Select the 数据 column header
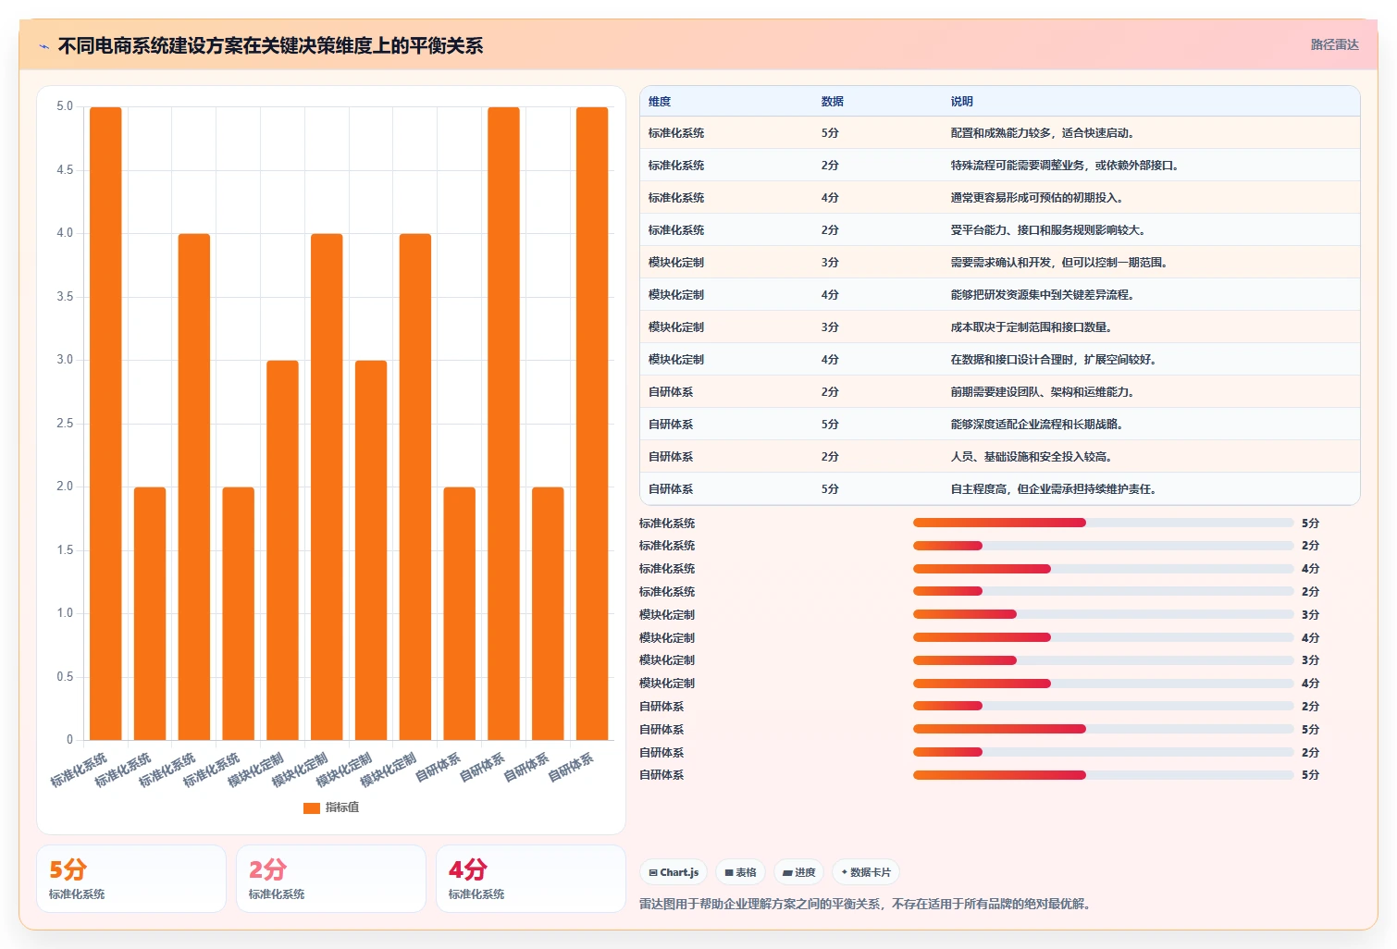Viewport: 1397px width, 949px height. 833,102
